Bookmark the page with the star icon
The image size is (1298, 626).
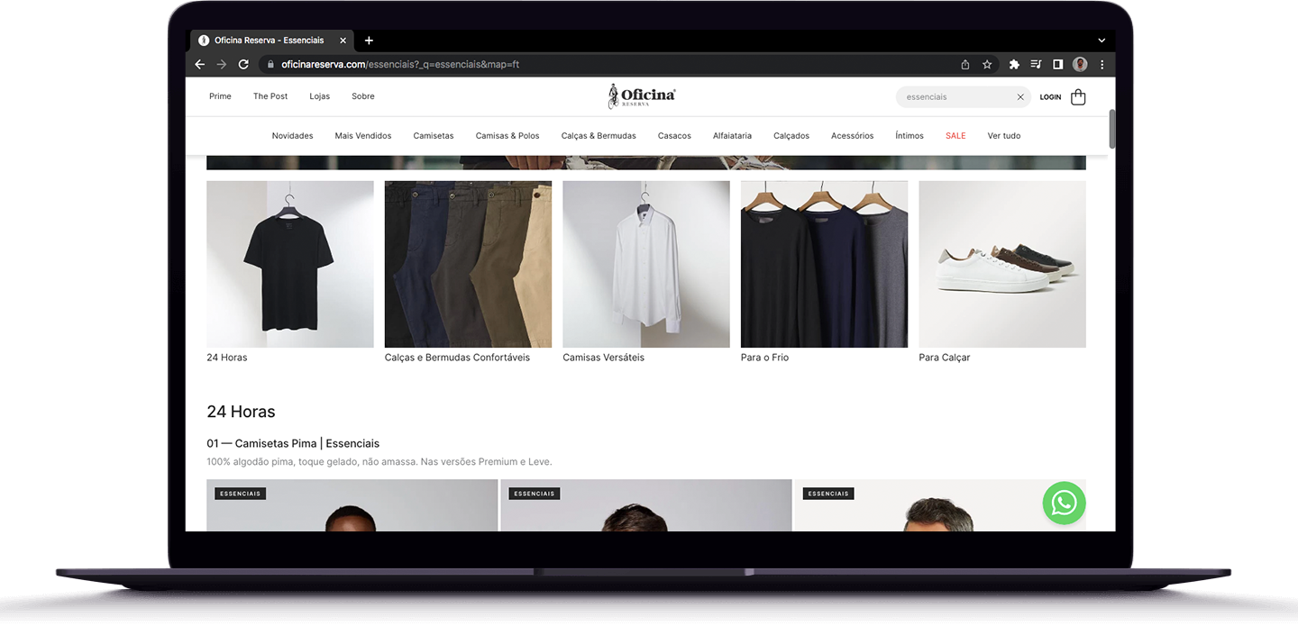pyautogui.click(x=987, y=65)
